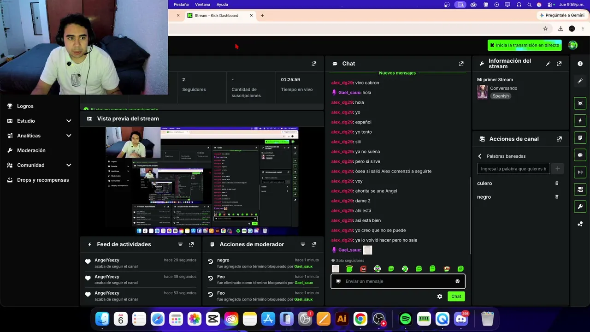Toggle the activity feed panel (lightning icon) in sidebar
Screen dimensions: 590x332
click(x=580, y=120)
